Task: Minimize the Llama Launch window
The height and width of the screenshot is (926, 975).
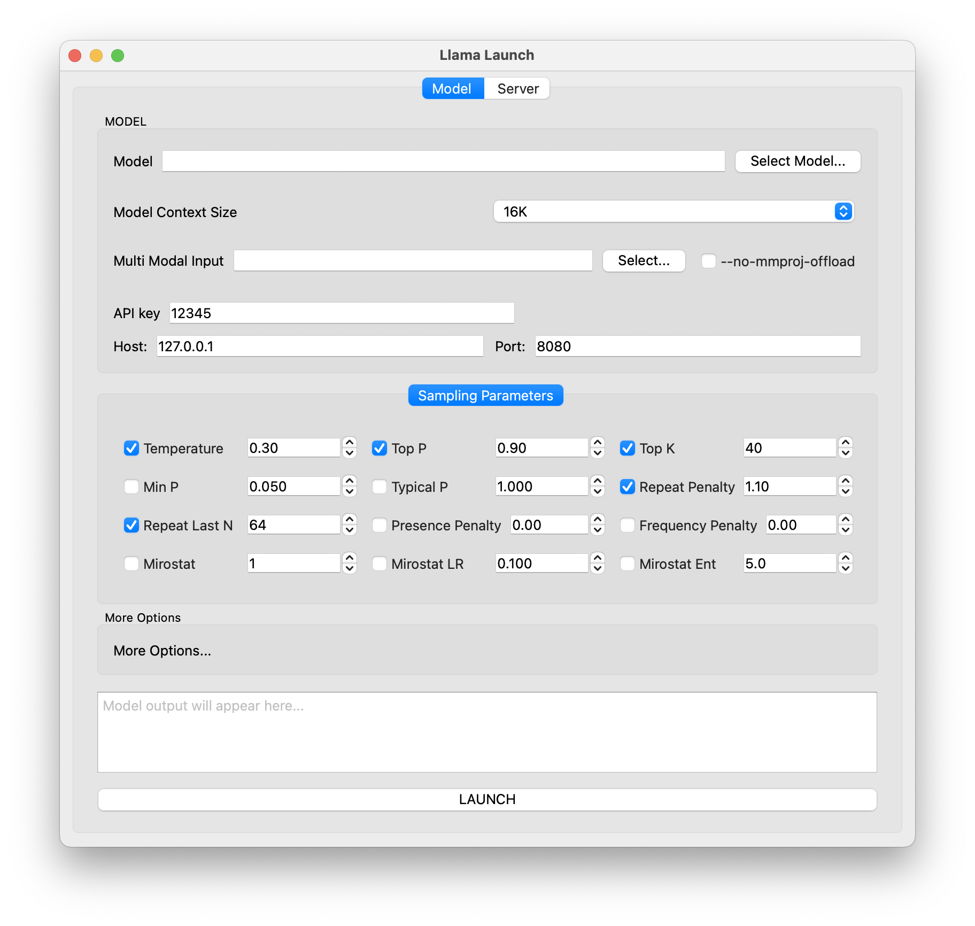Action: [96, 56]
